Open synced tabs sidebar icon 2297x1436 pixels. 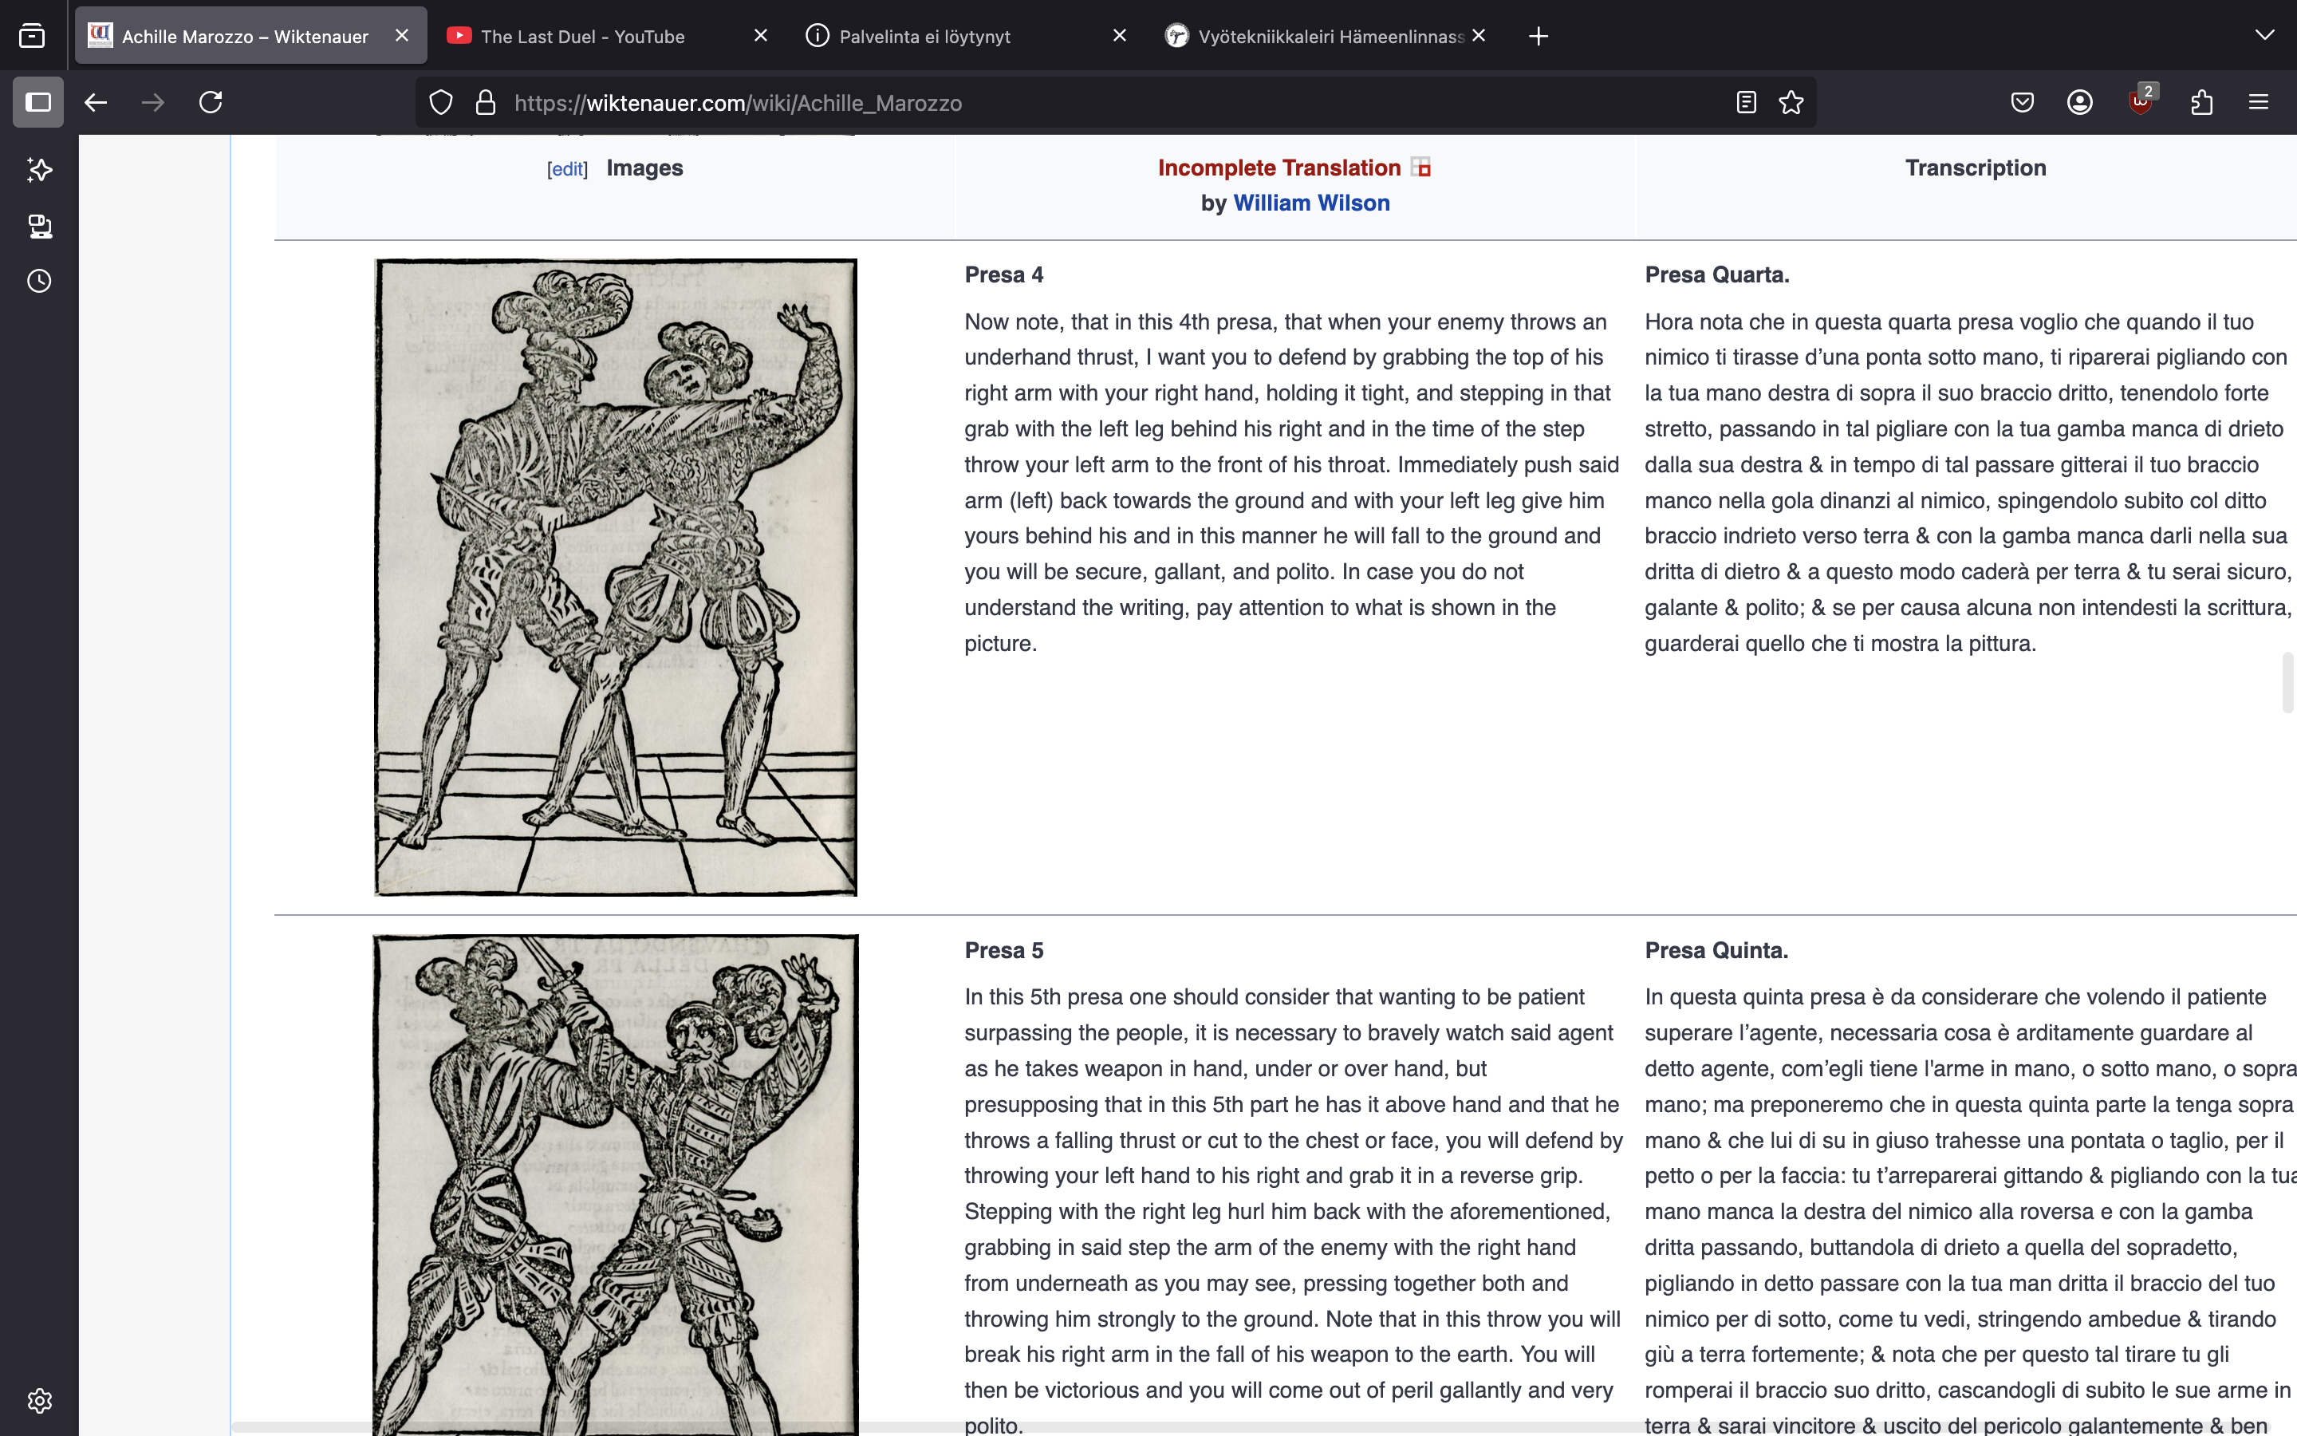tap(39, 226)
